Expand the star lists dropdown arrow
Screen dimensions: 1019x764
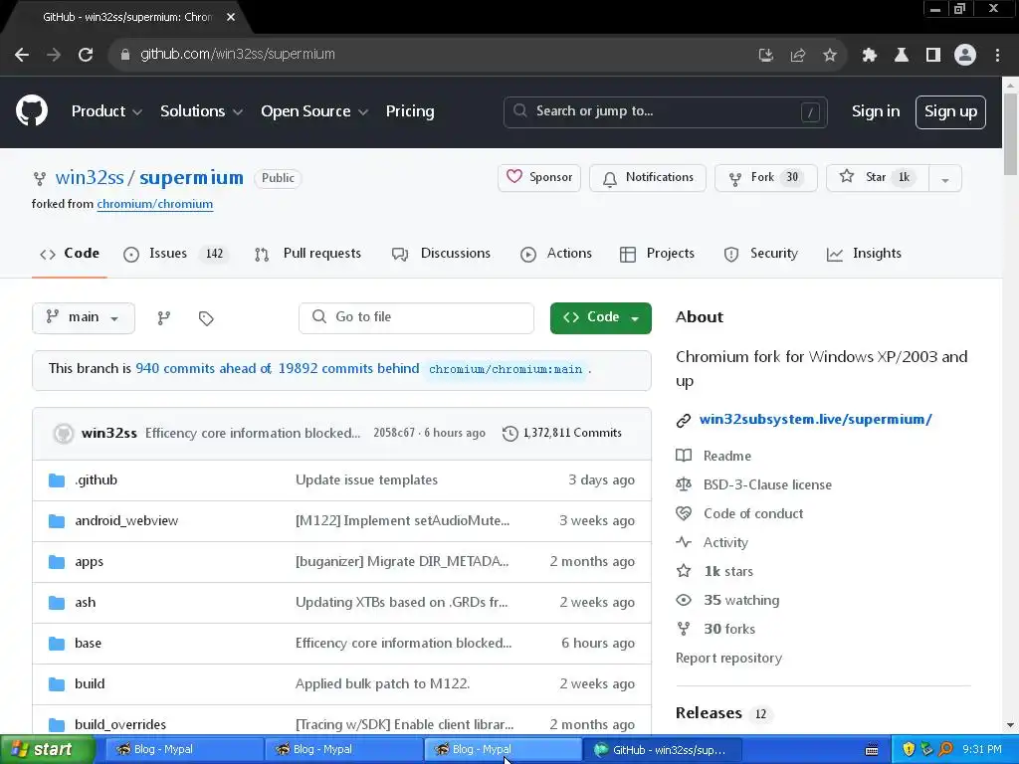[945, 179]
